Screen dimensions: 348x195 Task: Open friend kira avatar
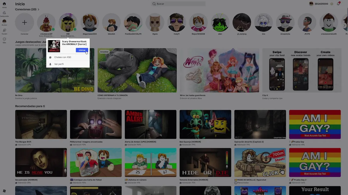(x=264, y=22)
